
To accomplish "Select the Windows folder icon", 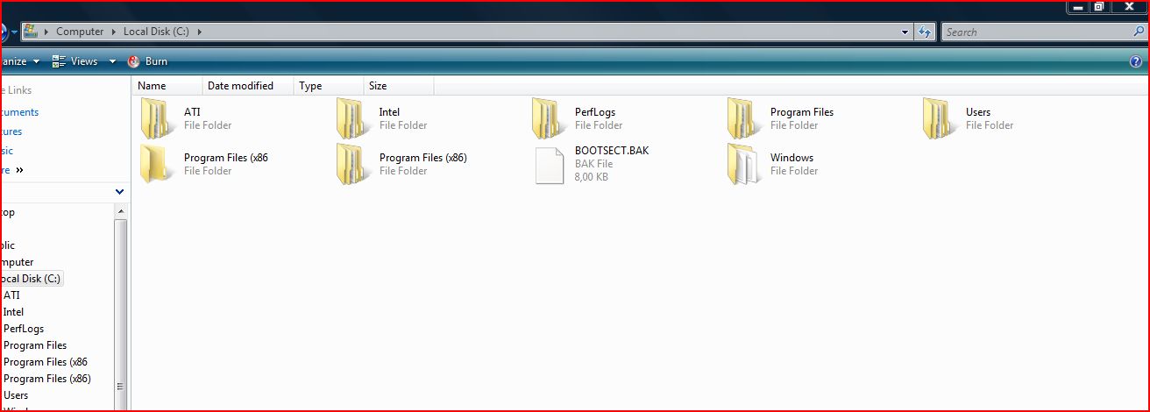I will tap(743, 164).
